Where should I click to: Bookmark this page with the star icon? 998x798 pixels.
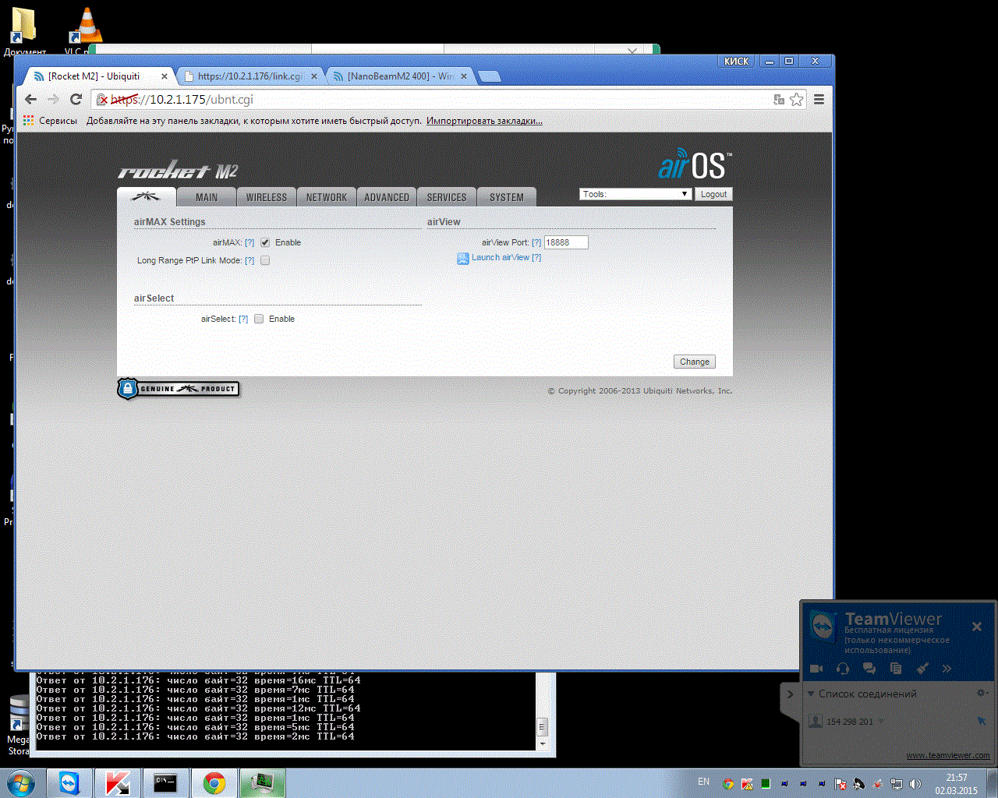tap(796, 99)
